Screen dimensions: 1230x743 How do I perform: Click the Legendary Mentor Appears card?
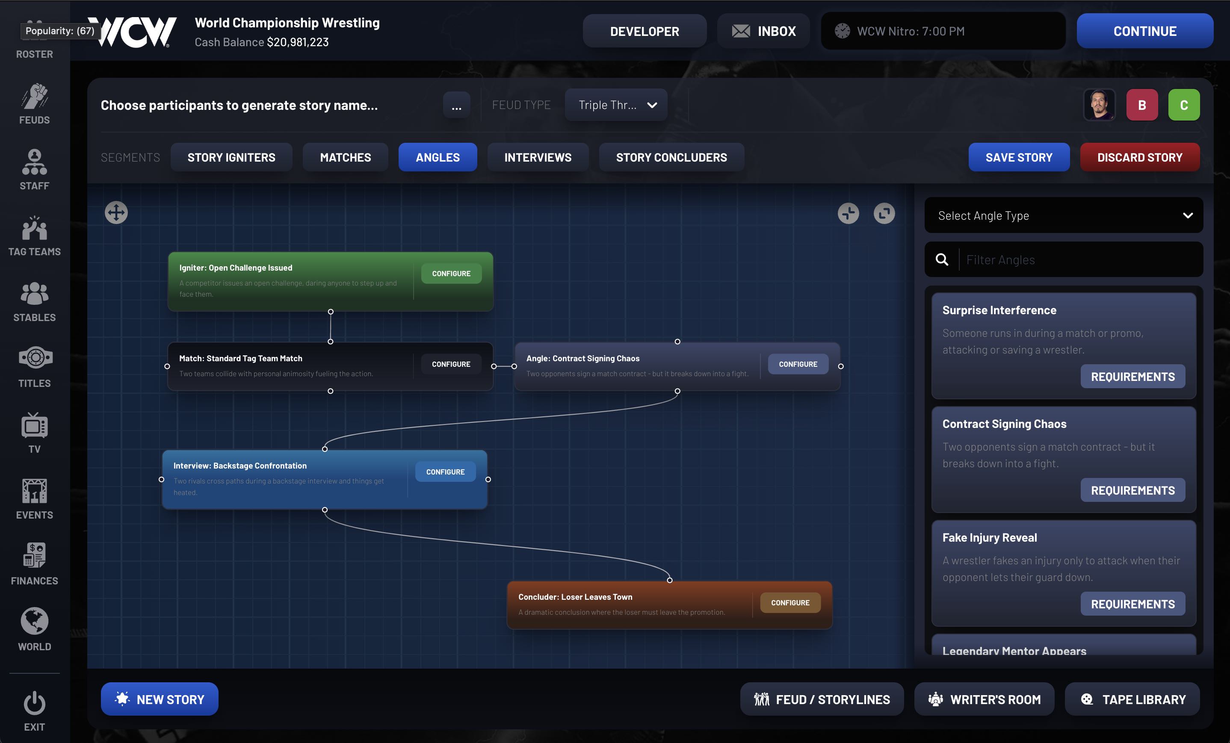(1064, 646)
